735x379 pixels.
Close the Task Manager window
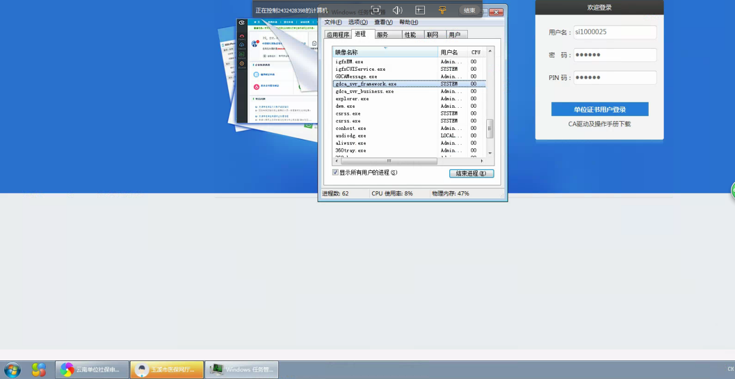pos(496,12)
